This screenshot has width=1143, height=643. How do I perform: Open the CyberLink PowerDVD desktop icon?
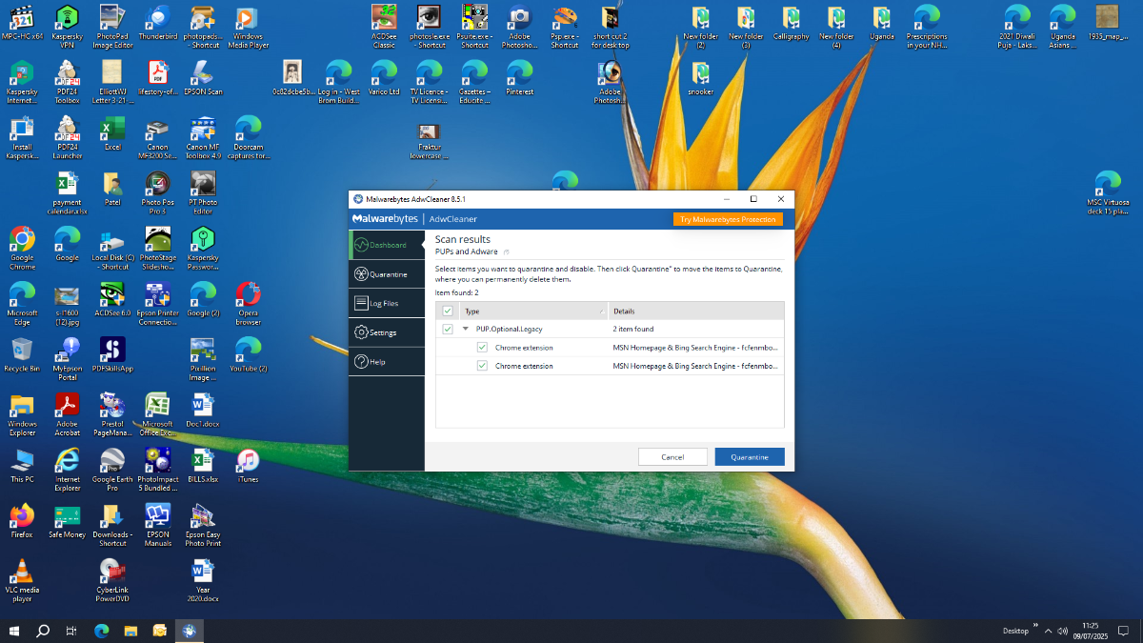(x=112, y=579)
